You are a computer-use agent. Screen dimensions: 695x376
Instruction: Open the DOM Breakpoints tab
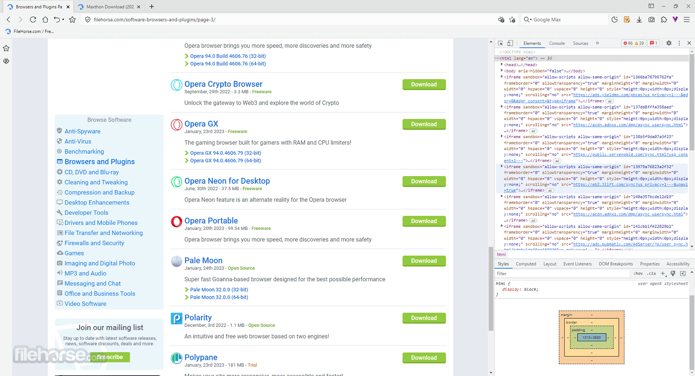click(x=616, y=264)
